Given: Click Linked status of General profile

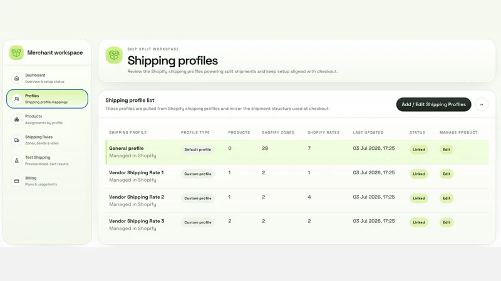Looking at the screenshot, I should pos(418,149).
